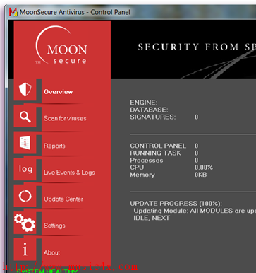Open the Settings page

[x=54, y=226]
